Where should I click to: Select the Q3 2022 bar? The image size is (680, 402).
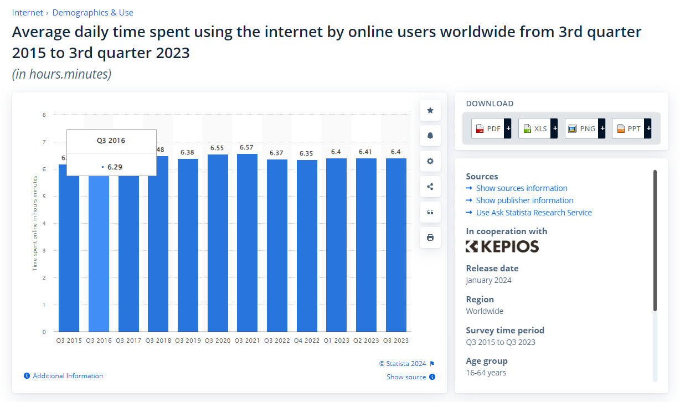277,245
